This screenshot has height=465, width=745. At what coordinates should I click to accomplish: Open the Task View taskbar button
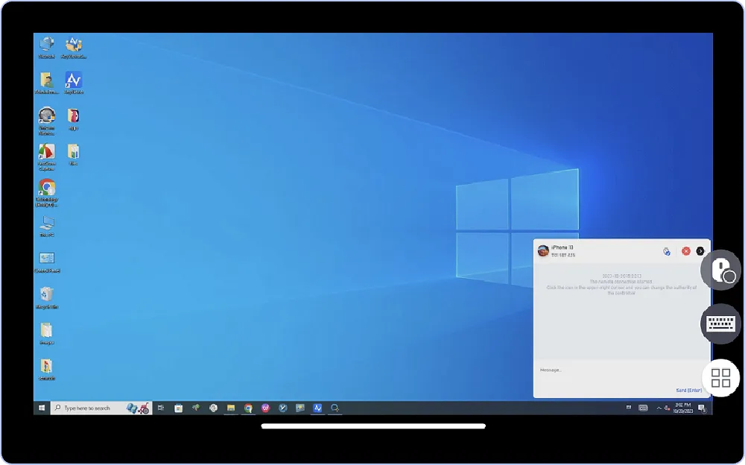(160, 408)
